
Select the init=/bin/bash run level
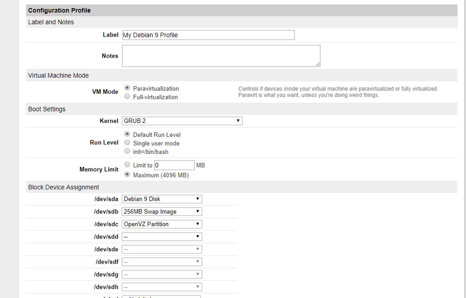point(127,151)
